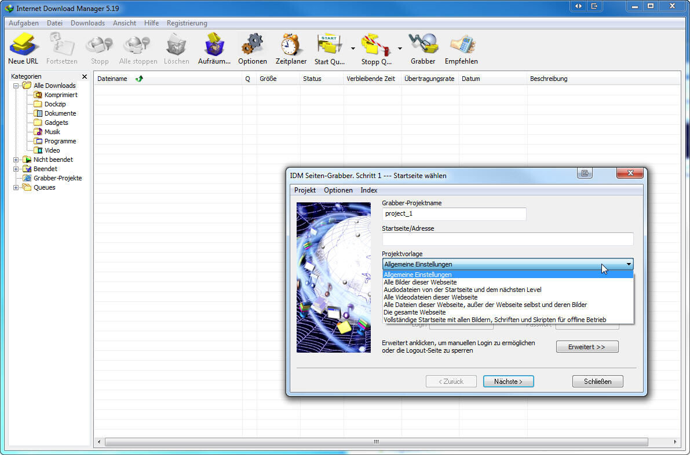
Task: Open the site Grabber tool
Action: click(423, 46)
